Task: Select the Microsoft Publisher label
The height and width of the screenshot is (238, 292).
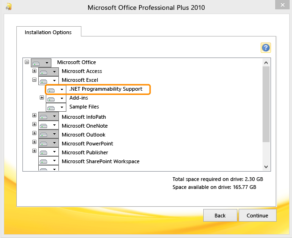Action: [x=85, y=152]
